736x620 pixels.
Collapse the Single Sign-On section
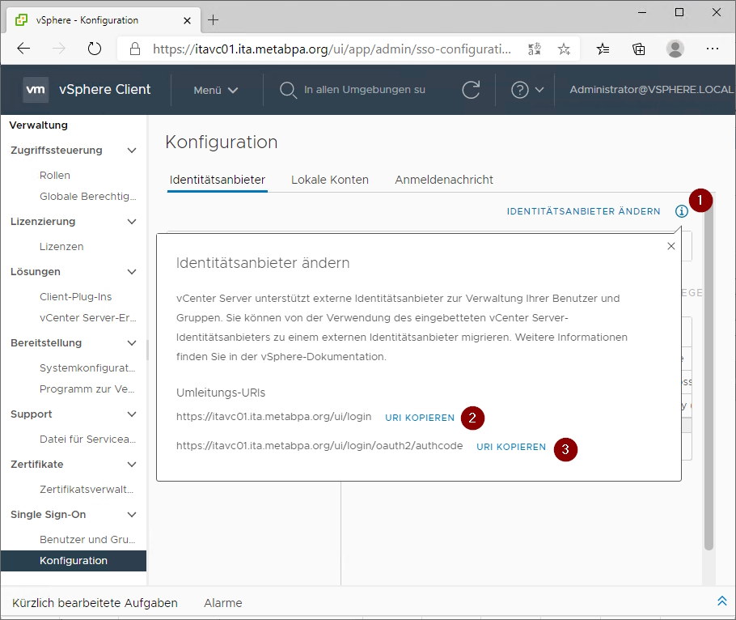pyautogui.click(x=132, y=515)
